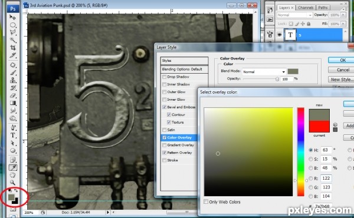Open Blending Options: Default section
354x218 pixels.
184,69
